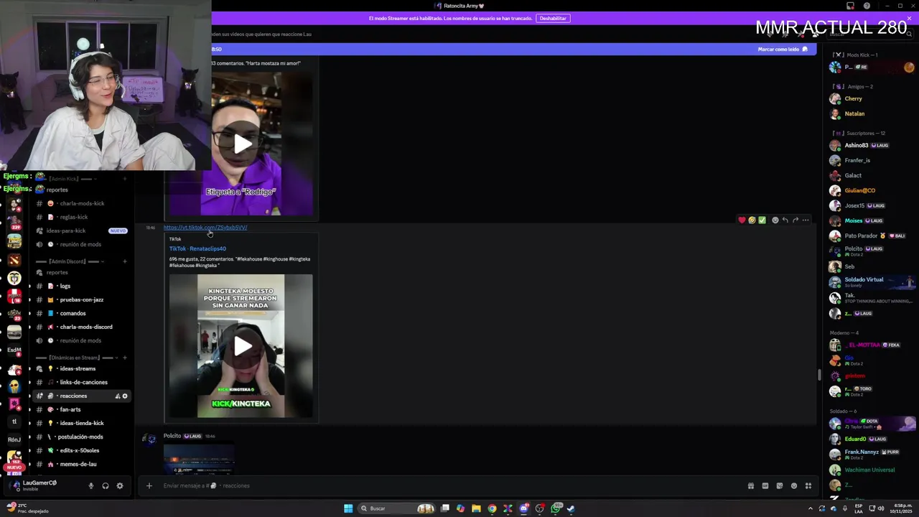Open the EsdM server in the server list
The image size is (919, 517).
[x=14, y=350]
